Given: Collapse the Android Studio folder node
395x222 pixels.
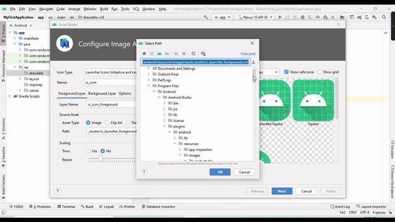Looking at the screenshot, I should [x=159, y=97].
